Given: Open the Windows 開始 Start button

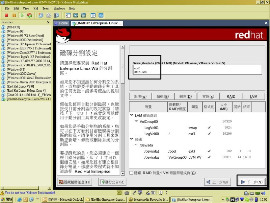Looking at the screenshot, I should (7, 199).
